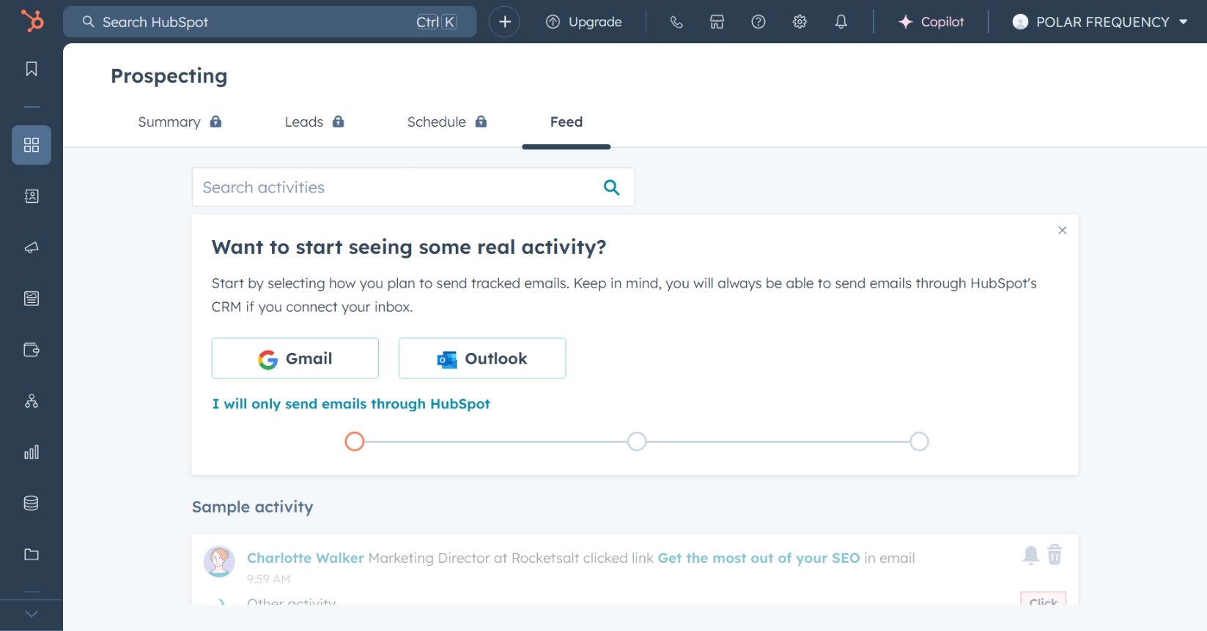Click the search activities magnifier icon
Image resolution: width=1207 pixels, height=631 pixels.
click(x=612, y=187)
